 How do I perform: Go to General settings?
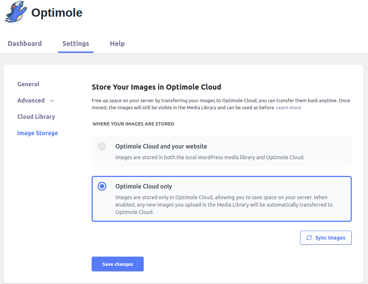28,84
